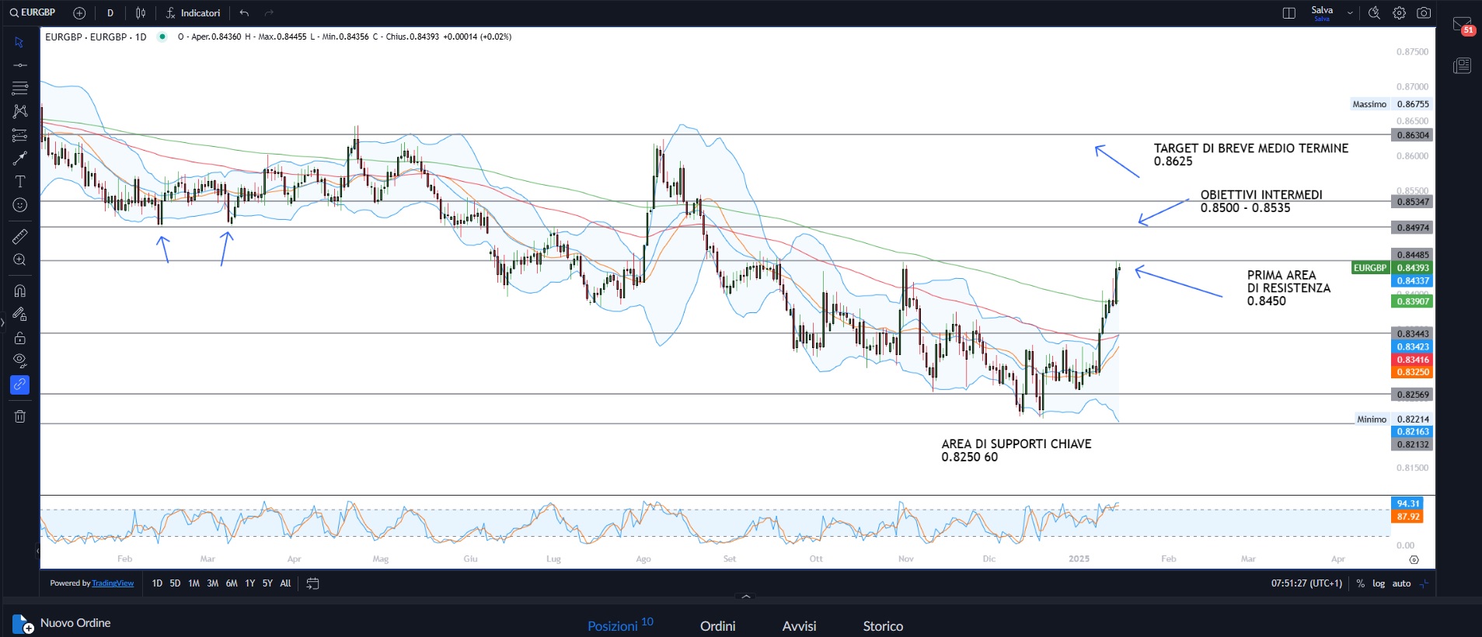Switch to the Storico tab
This screenshot has width=1482, height=637.
tap(883, 626)
